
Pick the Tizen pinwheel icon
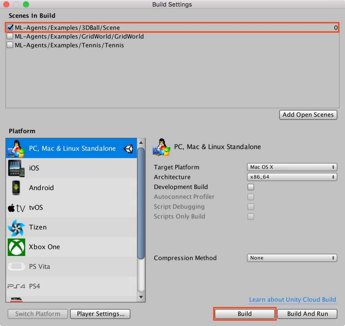[x=16, y=227]
